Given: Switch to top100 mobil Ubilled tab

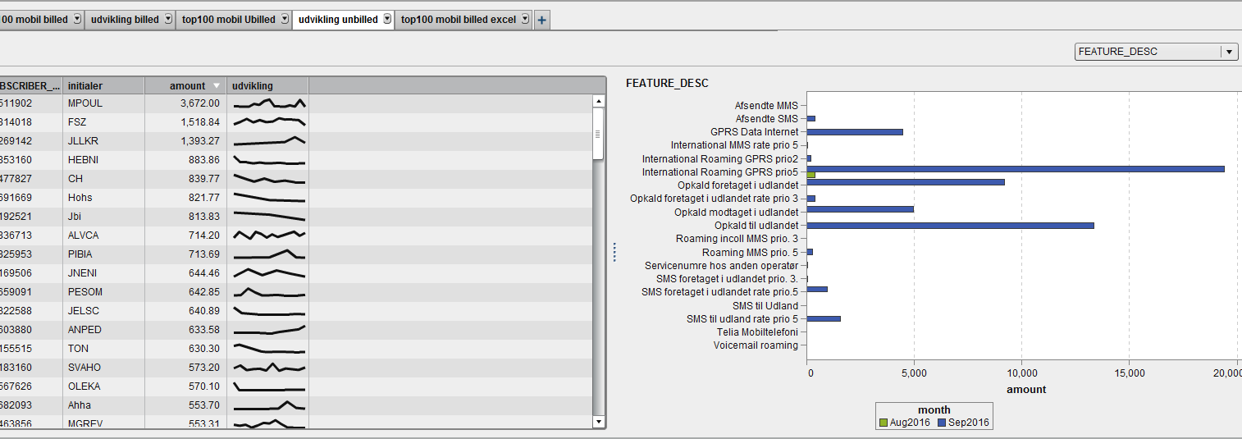Looking at the screenshot, I should [228, 20].
